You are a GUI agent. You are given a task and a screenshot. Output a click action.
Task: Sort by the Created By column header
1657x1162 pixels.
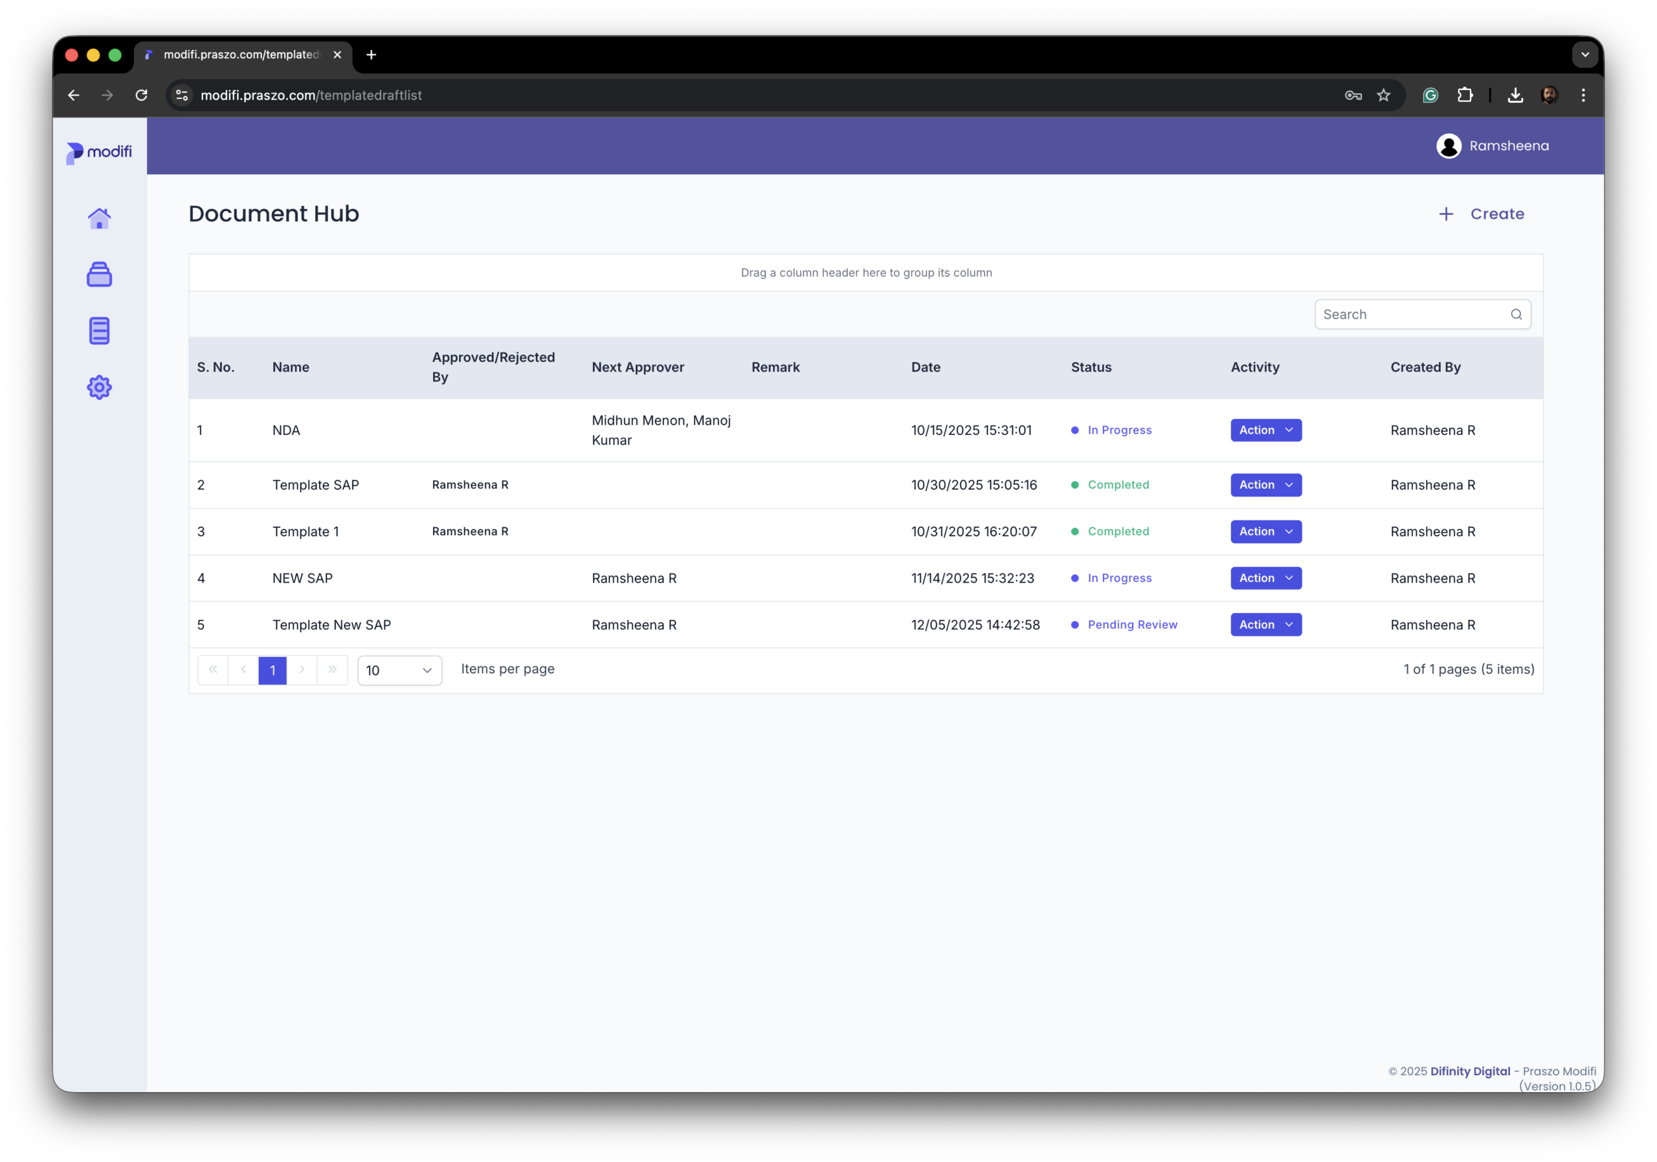click(x=1425, y=367)
